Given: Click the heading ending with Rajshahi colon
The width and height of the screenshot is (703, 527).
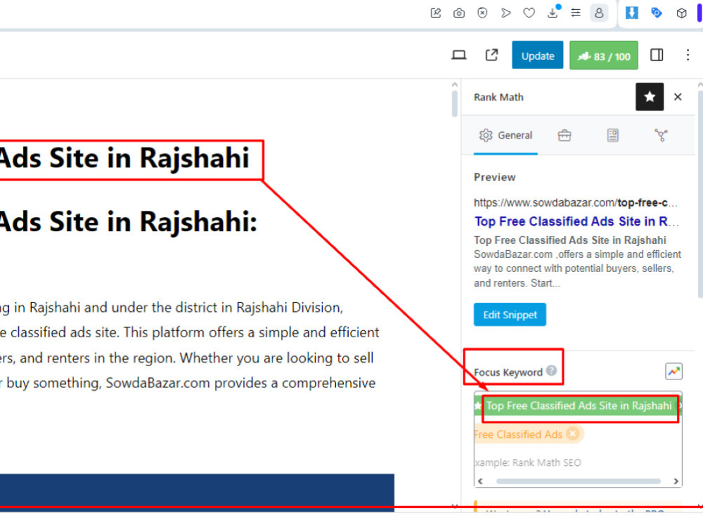Looking at the screenshot, I should pos(128,222).
